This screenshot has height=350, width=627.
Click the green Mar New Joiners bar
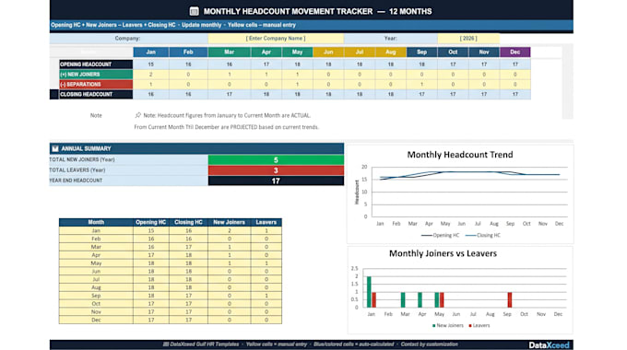click(x=403, y=300)
